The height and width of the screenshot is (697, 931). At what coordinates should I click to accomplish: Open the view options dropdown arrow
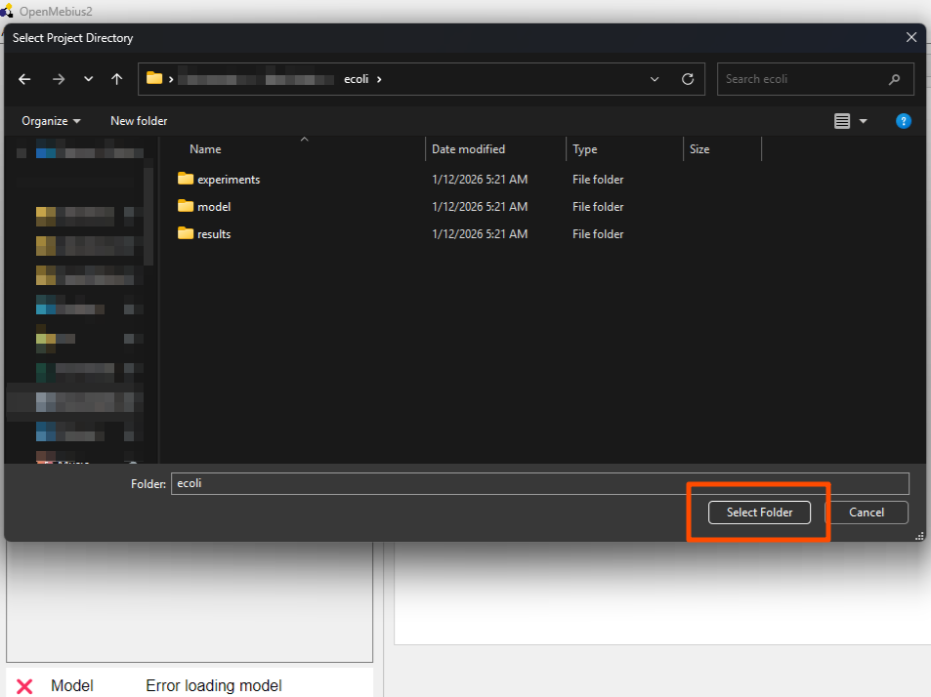(x=863, y=121)
